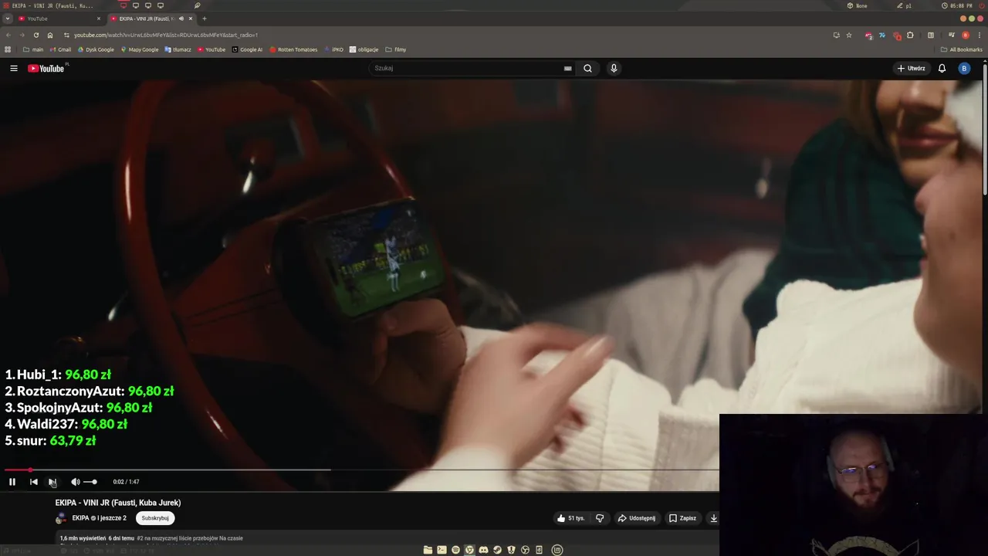Open the Chrome three-dot menu
This screenshot has height=556, width=988.
tap(980, 35)
